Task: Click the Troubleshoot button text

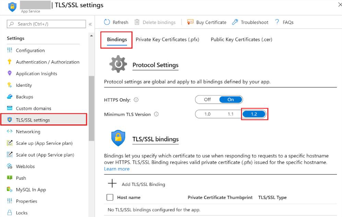Action: click(x=255, y=22)
